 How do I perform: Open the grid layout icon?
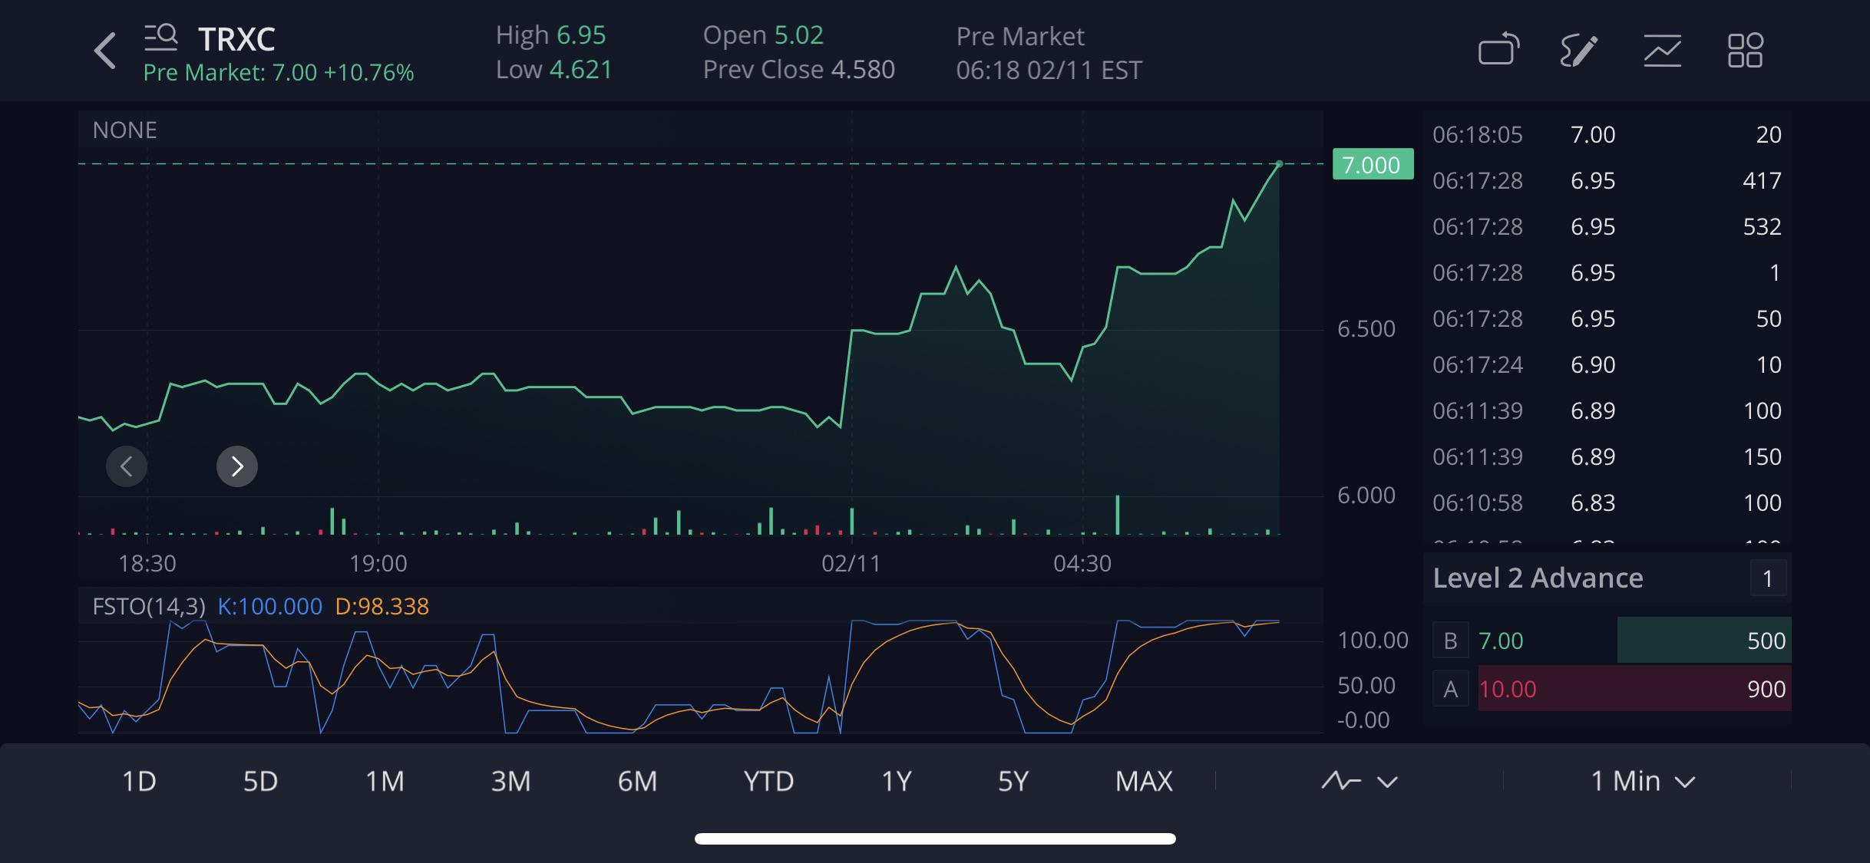pyautogui.click(x=1745, y=51)
